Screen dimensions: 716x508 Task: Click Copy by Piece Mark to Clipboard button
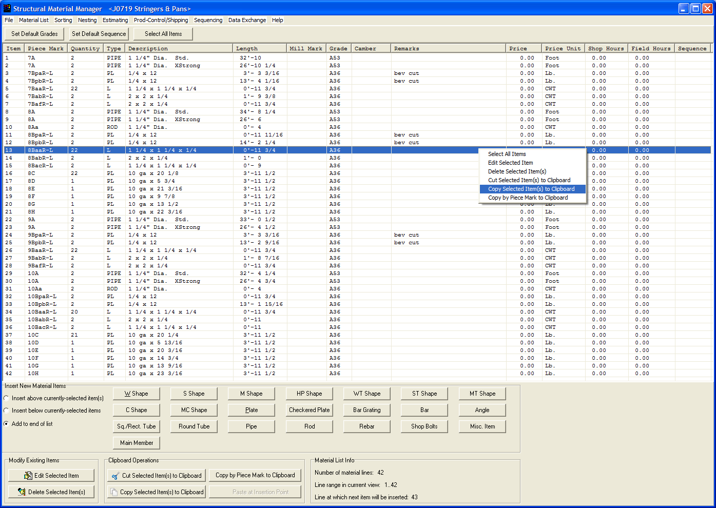(x=255, y=475)
